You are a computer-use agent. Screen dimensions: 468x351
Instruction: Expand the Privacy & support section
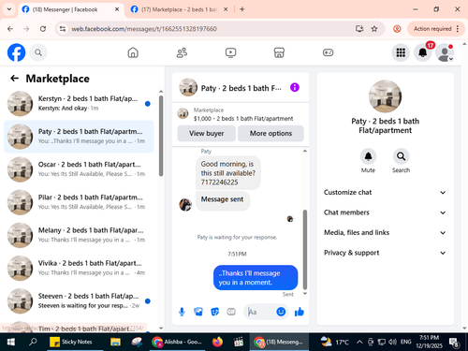tap(385, 253)
